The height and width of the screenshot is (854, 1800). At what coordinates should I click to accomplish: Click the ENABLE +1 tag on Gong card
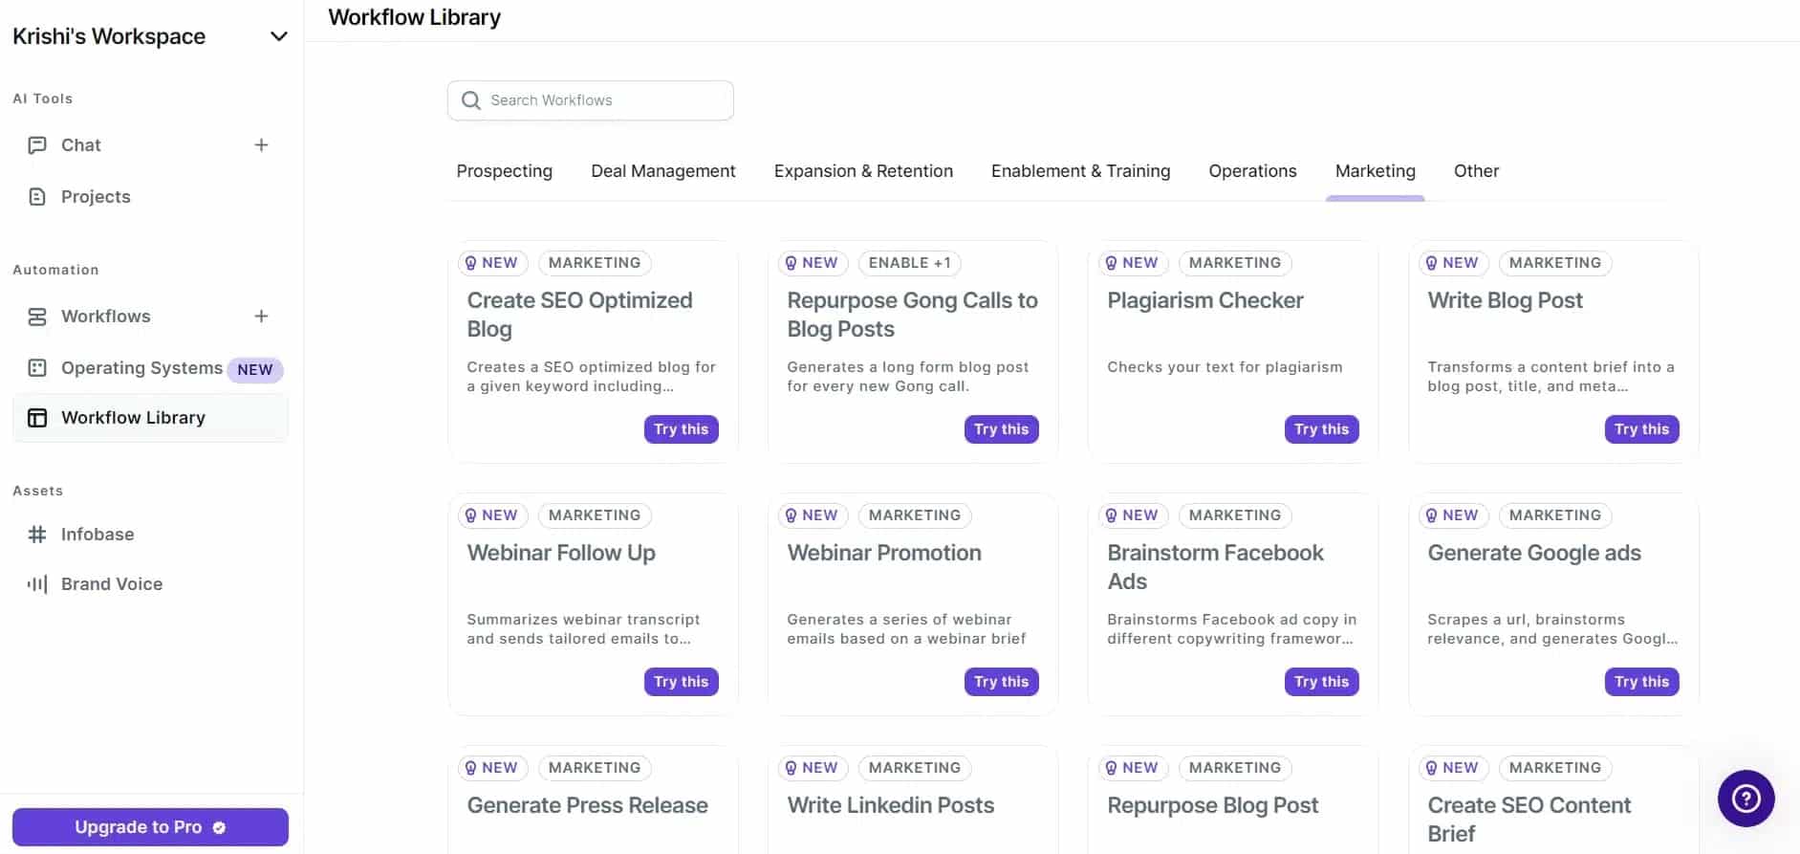point(909,263)
